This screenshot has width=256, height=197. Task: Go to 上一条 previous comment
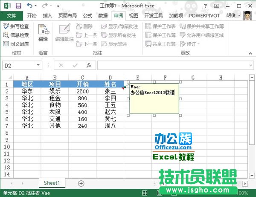(87, 35)
